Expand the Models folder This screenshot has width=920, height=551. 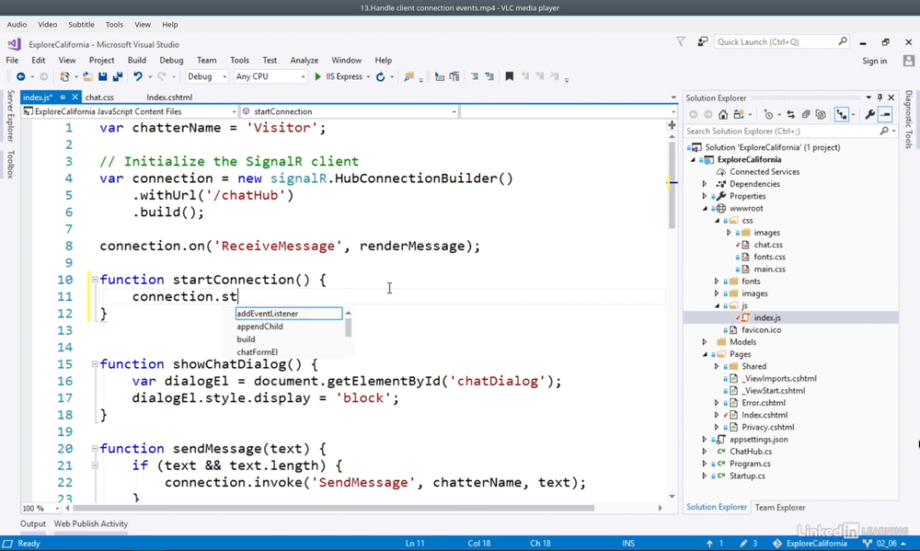(705, 342)
